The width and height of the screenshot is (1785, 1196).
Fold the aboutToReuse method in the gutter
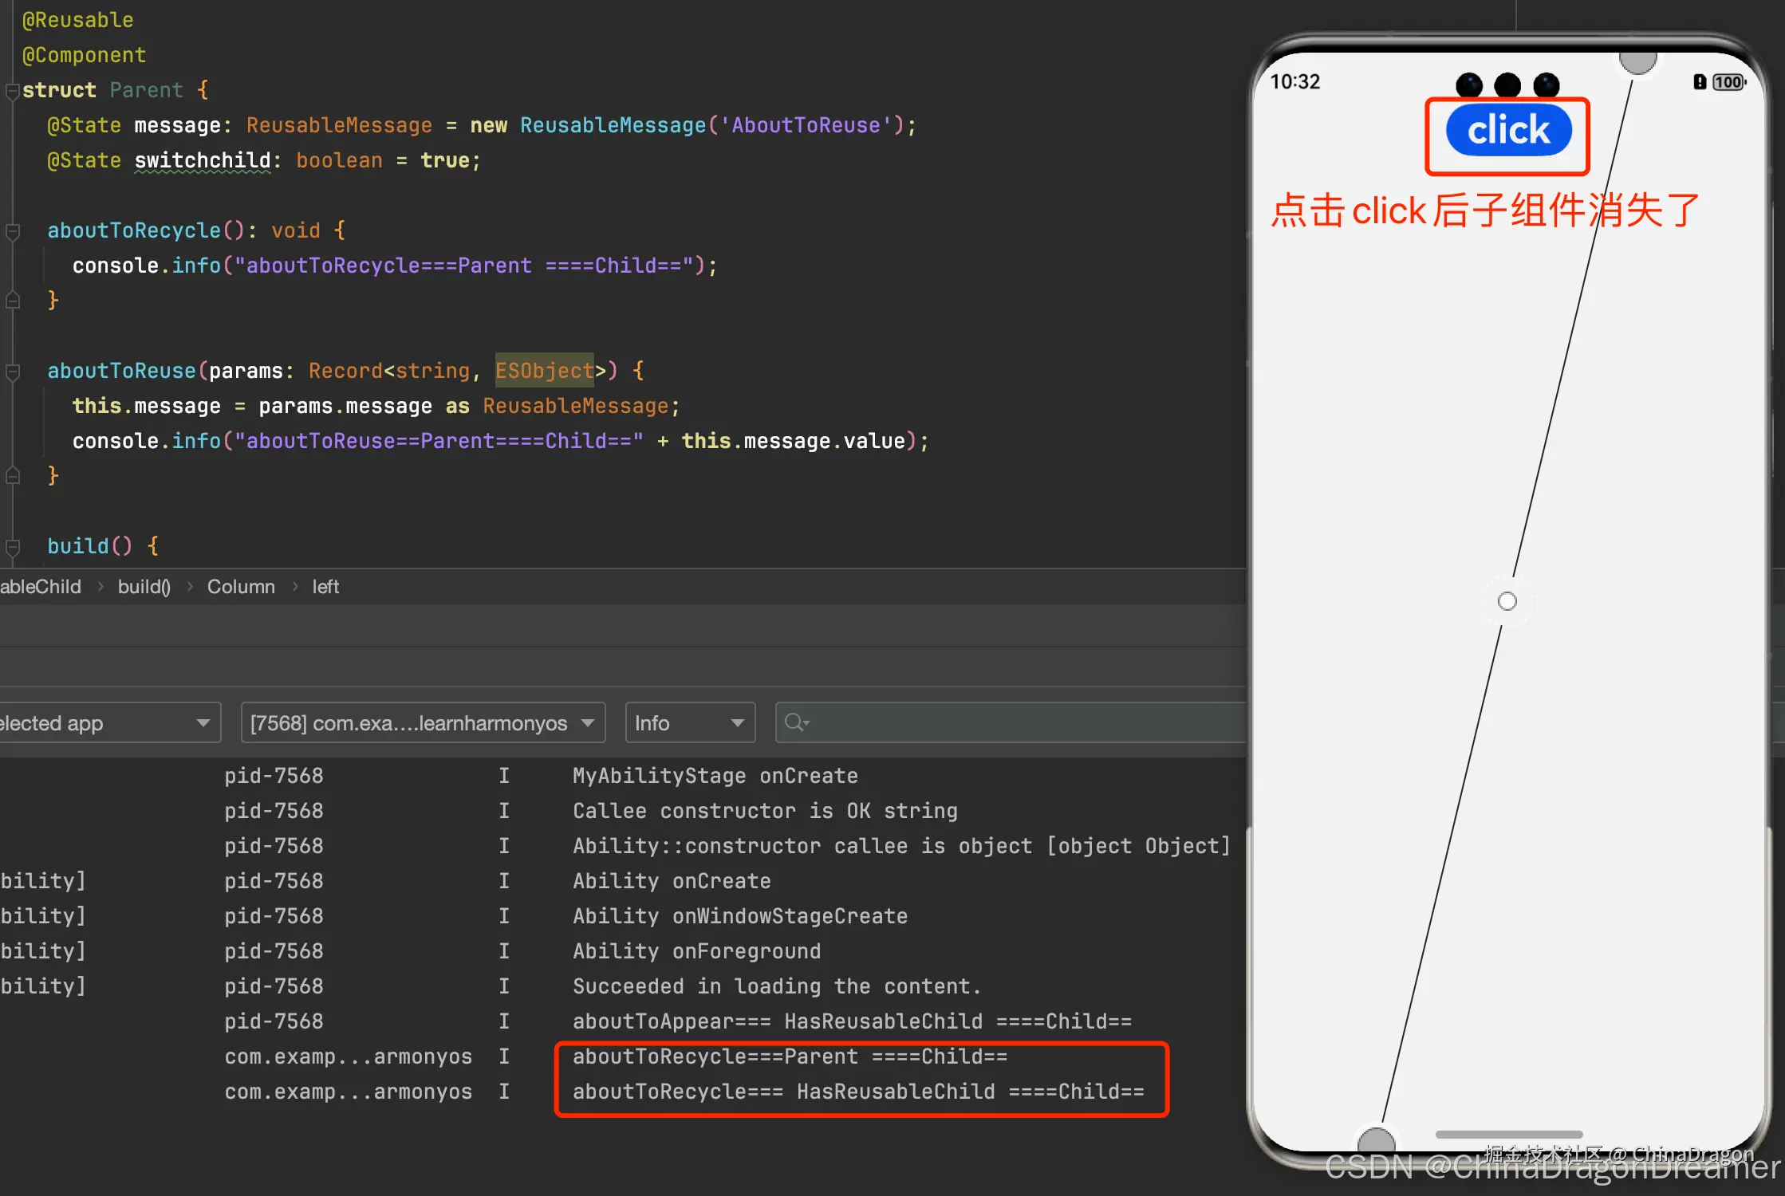pyautogui.click(x=12, y=372)
